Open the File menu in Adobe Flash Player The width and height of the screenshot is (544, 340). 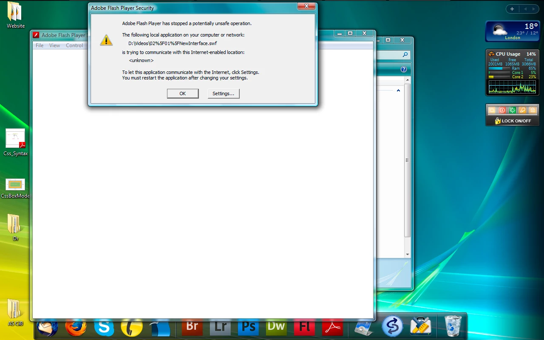40,45
